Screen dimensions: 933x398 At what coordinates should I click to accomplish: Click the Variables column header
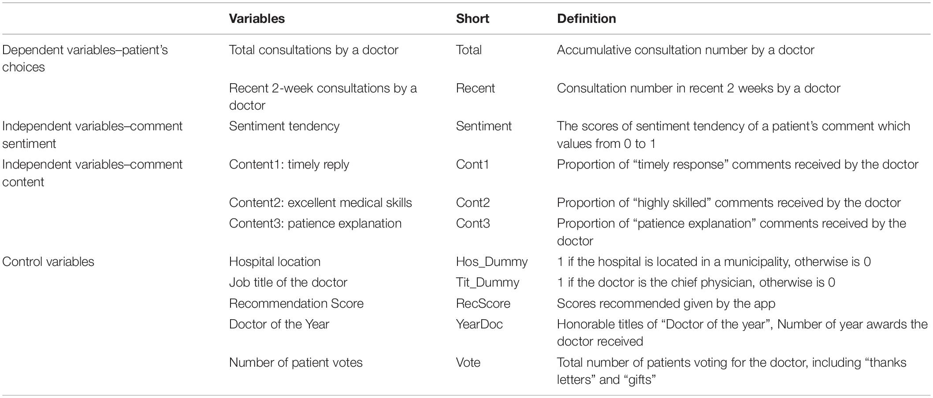click(256, 18)
